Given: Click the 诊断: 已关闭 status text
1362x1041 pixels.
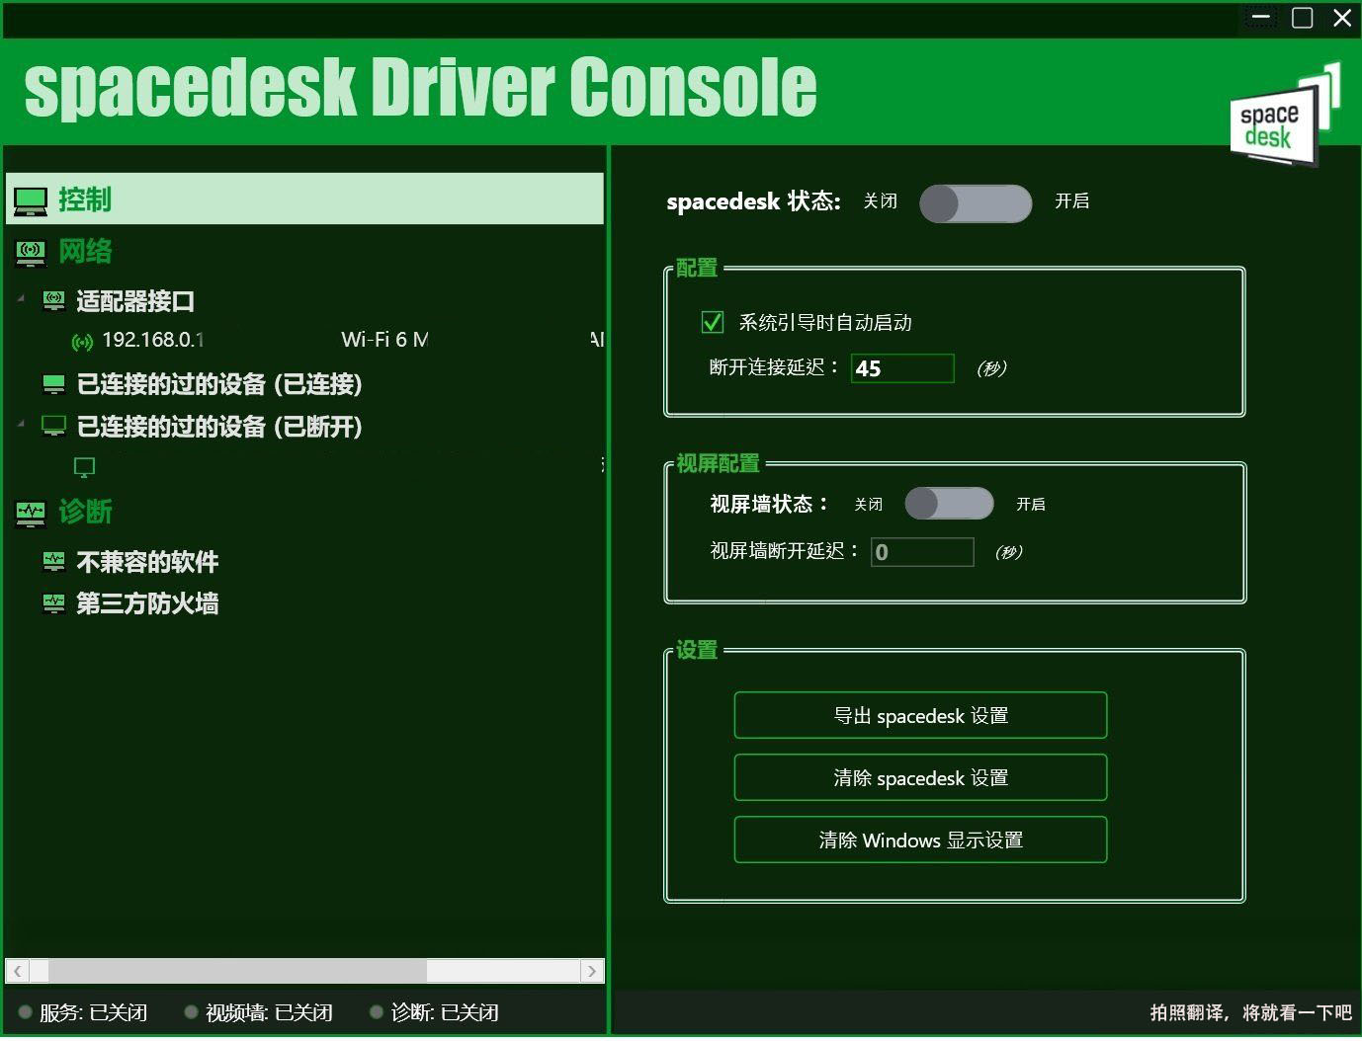Looking at the screenshot, I should pos(445,1012).
